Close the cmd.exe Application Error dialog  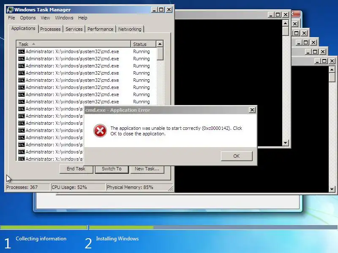252,110
